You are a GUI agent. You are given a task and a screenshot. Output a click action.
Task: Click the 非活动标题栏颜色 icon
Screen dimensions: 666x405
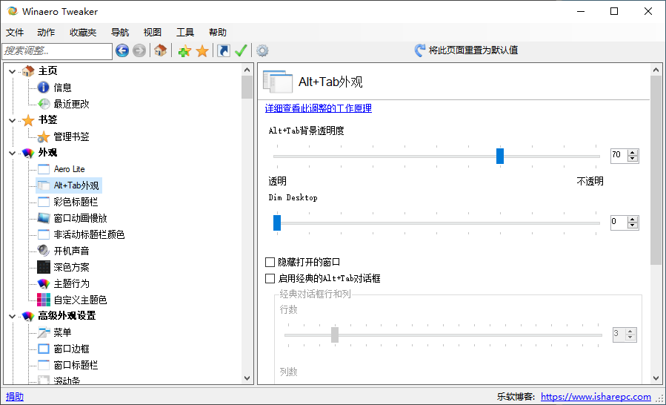click(x=43, y=234)
